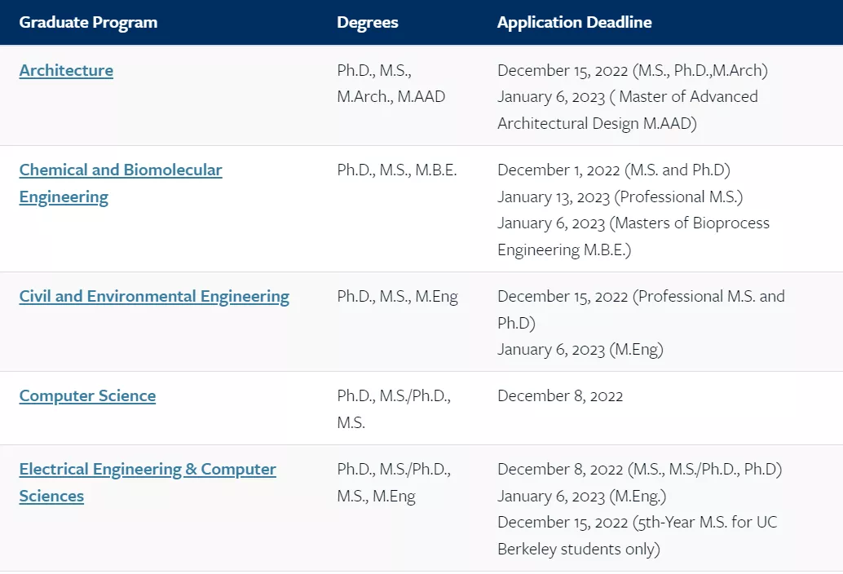Viewport: 843px width, 574px height.
Task: Click the Ph.D., M.S., M.Eng degrees for Civil
Action: (397, 297)
